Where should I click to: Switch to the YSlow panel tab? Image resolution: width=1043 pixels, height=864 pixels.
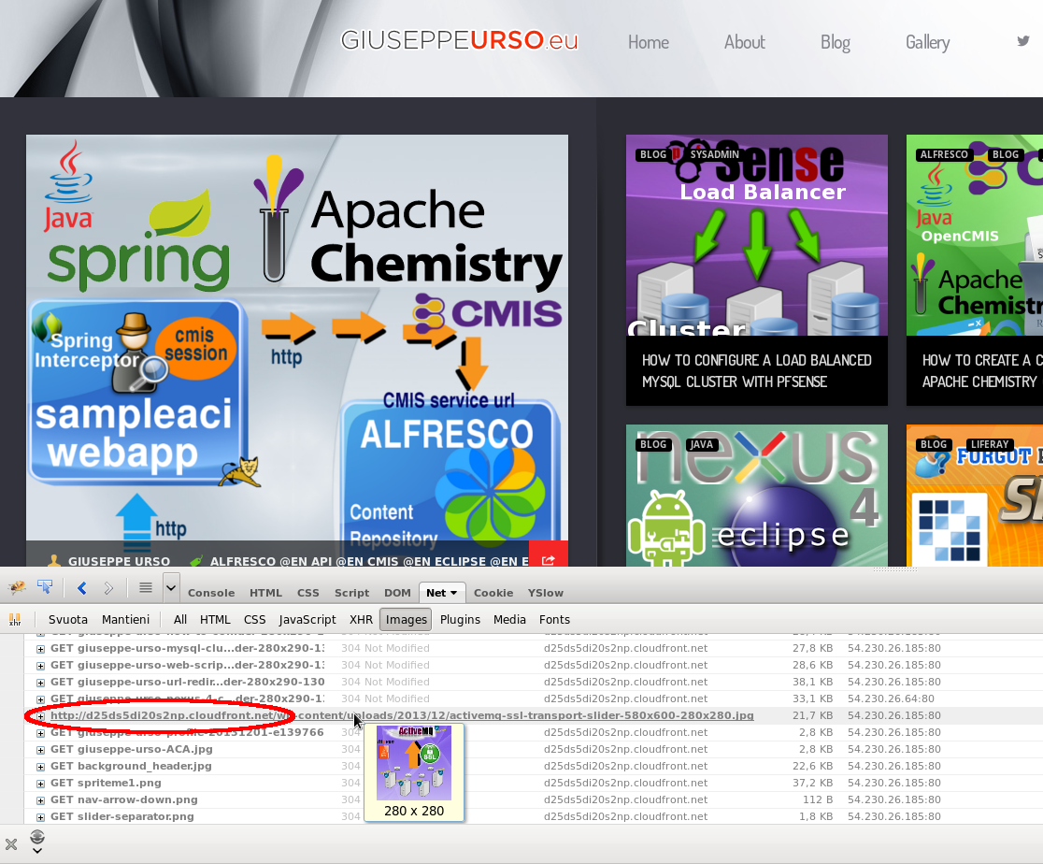(x=545, y=593)
